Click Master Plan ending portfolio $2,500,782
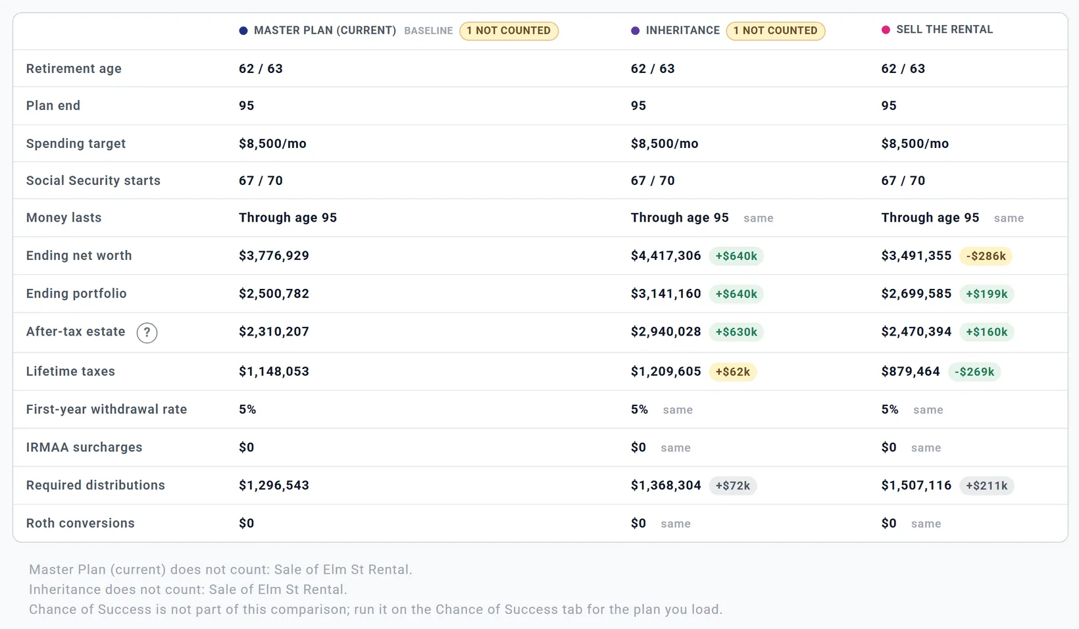The image size is (1079, 629). point(274,293)
